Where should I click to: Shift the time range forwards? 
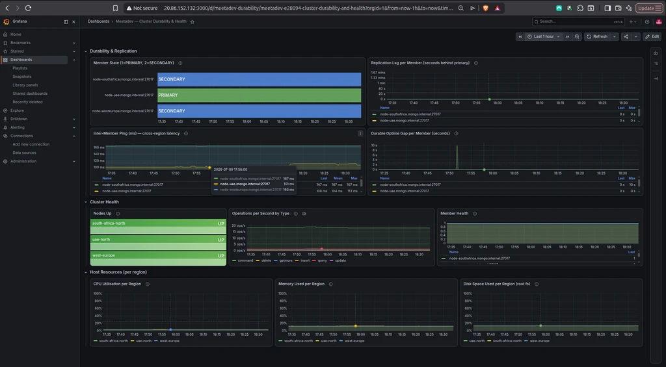pos(567,36)
